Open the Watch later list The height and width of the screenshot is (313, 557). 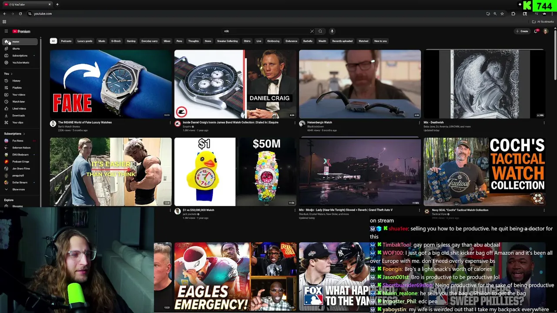click(20, 102)
